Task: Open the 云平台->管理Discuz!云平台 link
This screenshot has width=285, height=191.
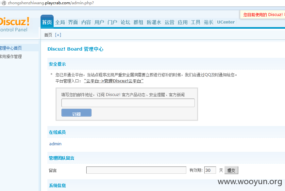Action: tap(114, 81)
